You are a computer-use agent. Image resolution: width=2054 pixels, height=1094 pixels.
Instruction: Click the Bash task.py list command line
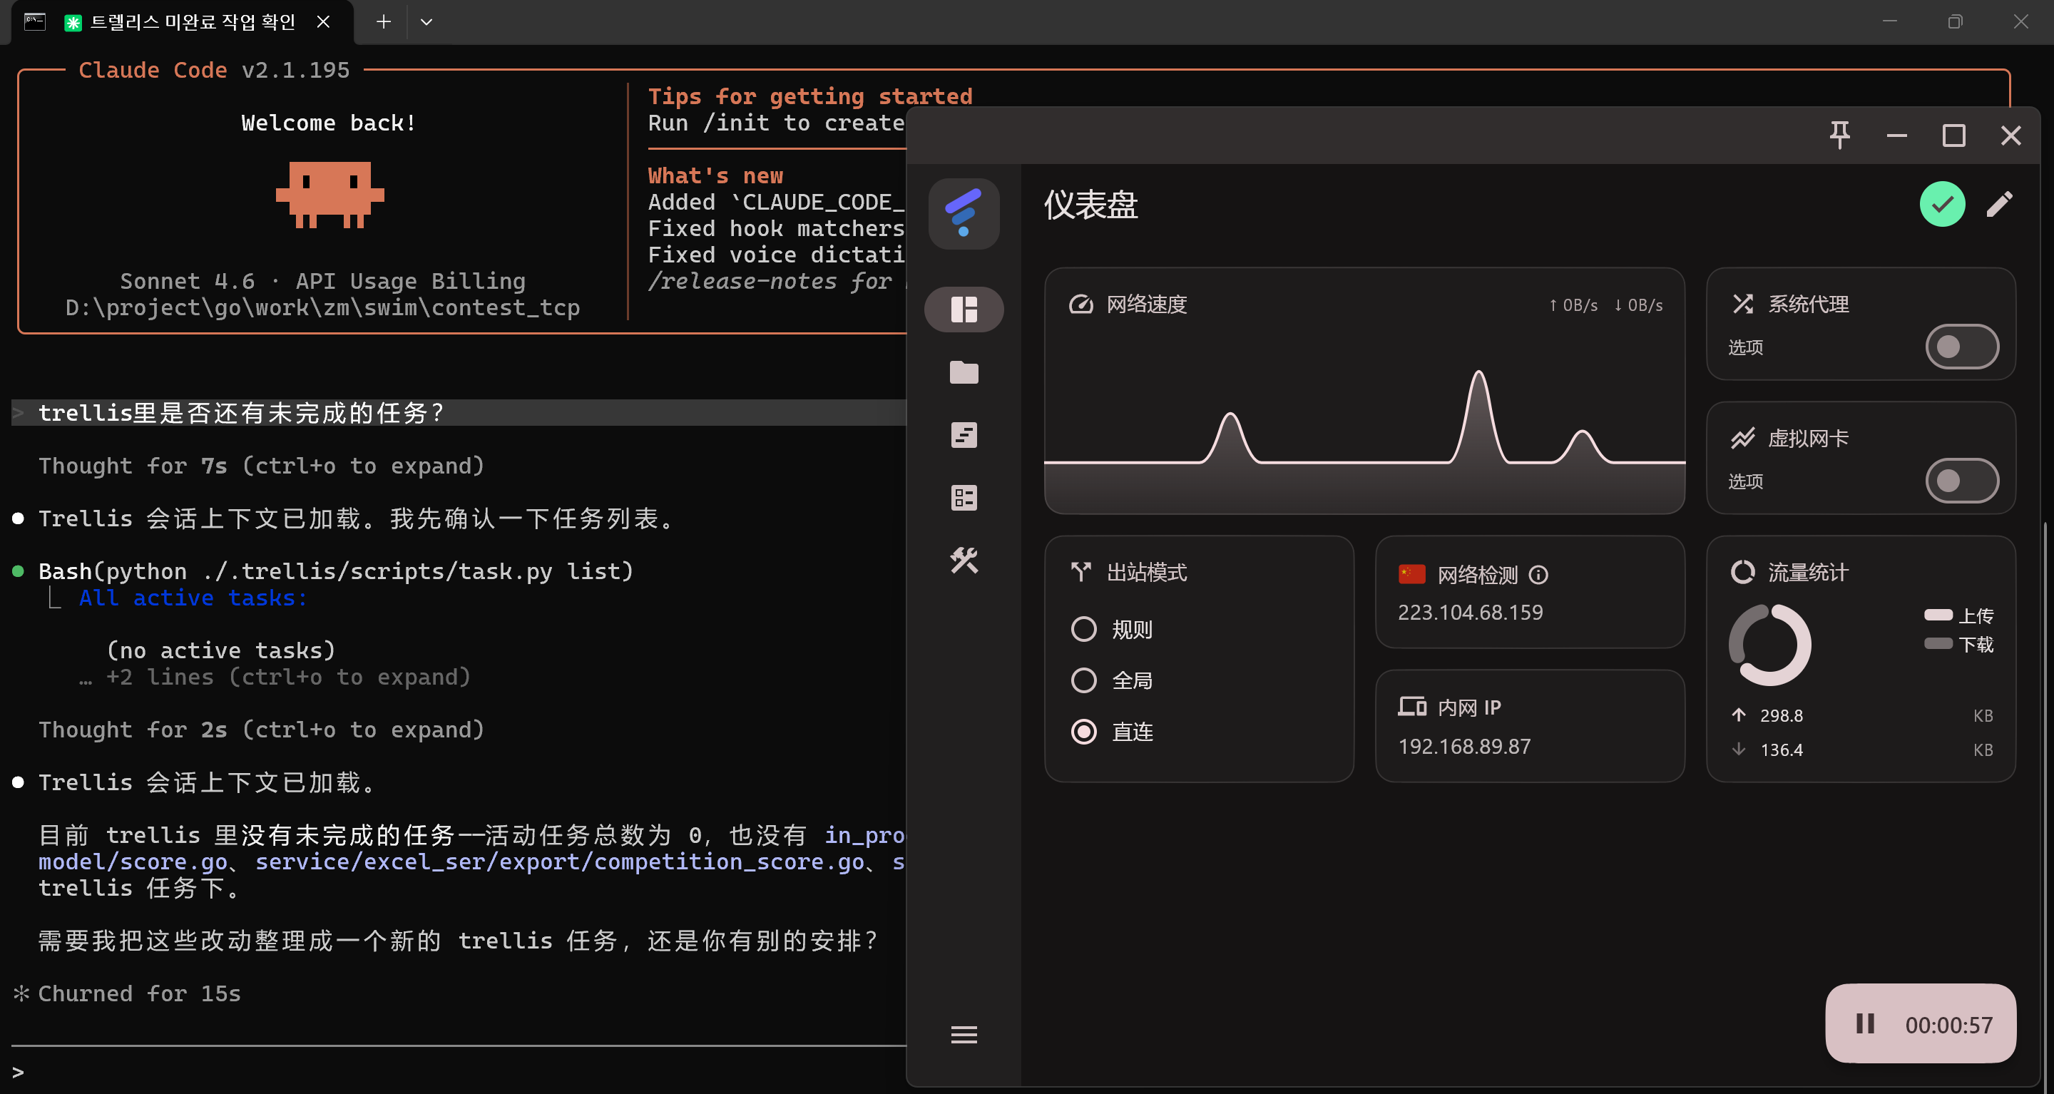point(336,571)
